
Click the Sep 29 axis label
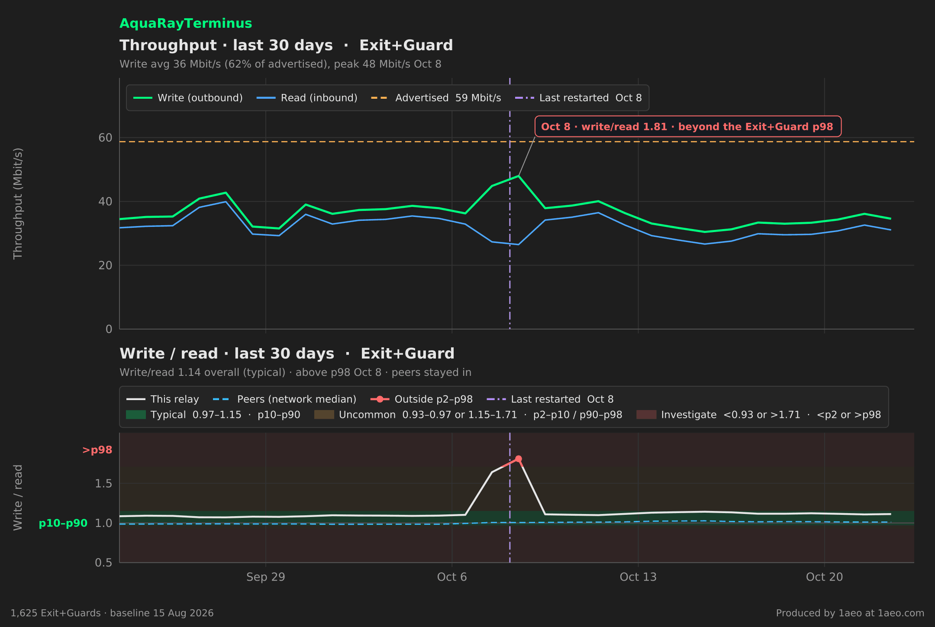tap(266, 577)
